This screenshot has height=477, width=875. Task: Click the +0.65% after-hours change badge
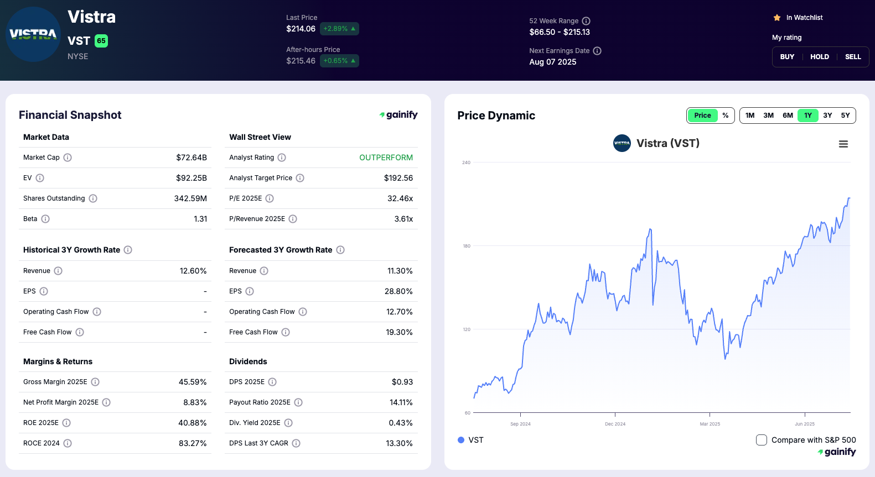pos(339,61)
